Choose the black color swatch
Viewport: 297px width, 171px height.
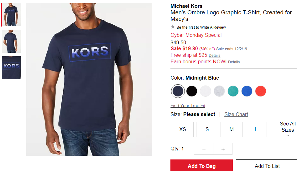[191, 91]
